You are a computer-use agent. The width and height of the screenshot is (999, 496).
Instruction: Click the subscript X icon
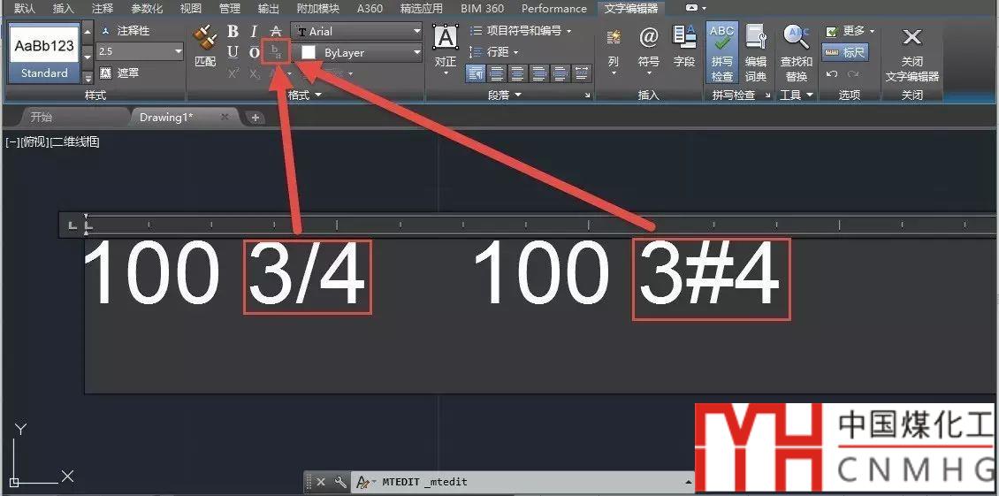[x=255, y=74]
